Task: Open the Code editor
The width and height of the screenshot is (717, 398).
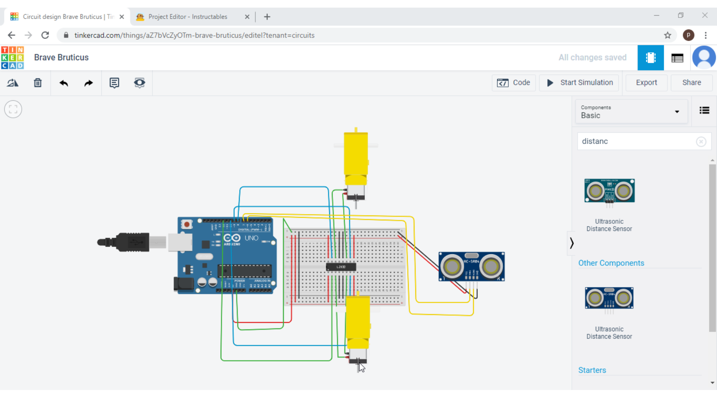Action: 514,83
